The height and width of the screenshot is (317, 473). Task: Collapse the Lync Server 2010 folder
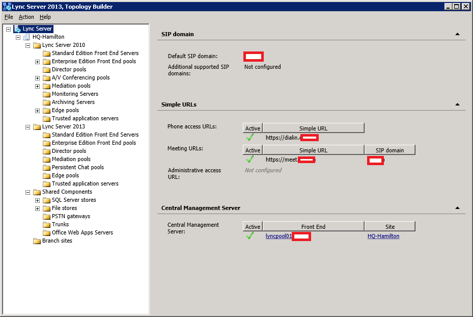tap(28, 45)
